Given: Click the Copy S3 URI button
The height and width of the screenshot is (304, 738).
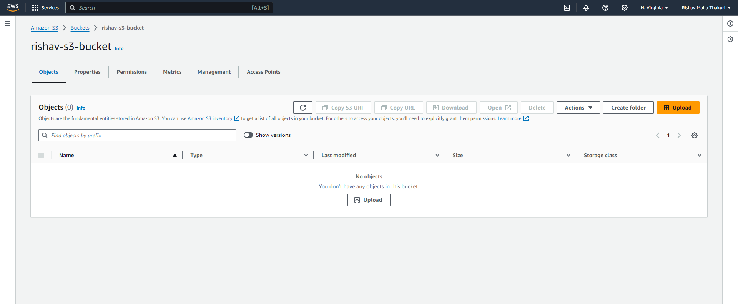Looking at the screenshot, I should point(343,108).
